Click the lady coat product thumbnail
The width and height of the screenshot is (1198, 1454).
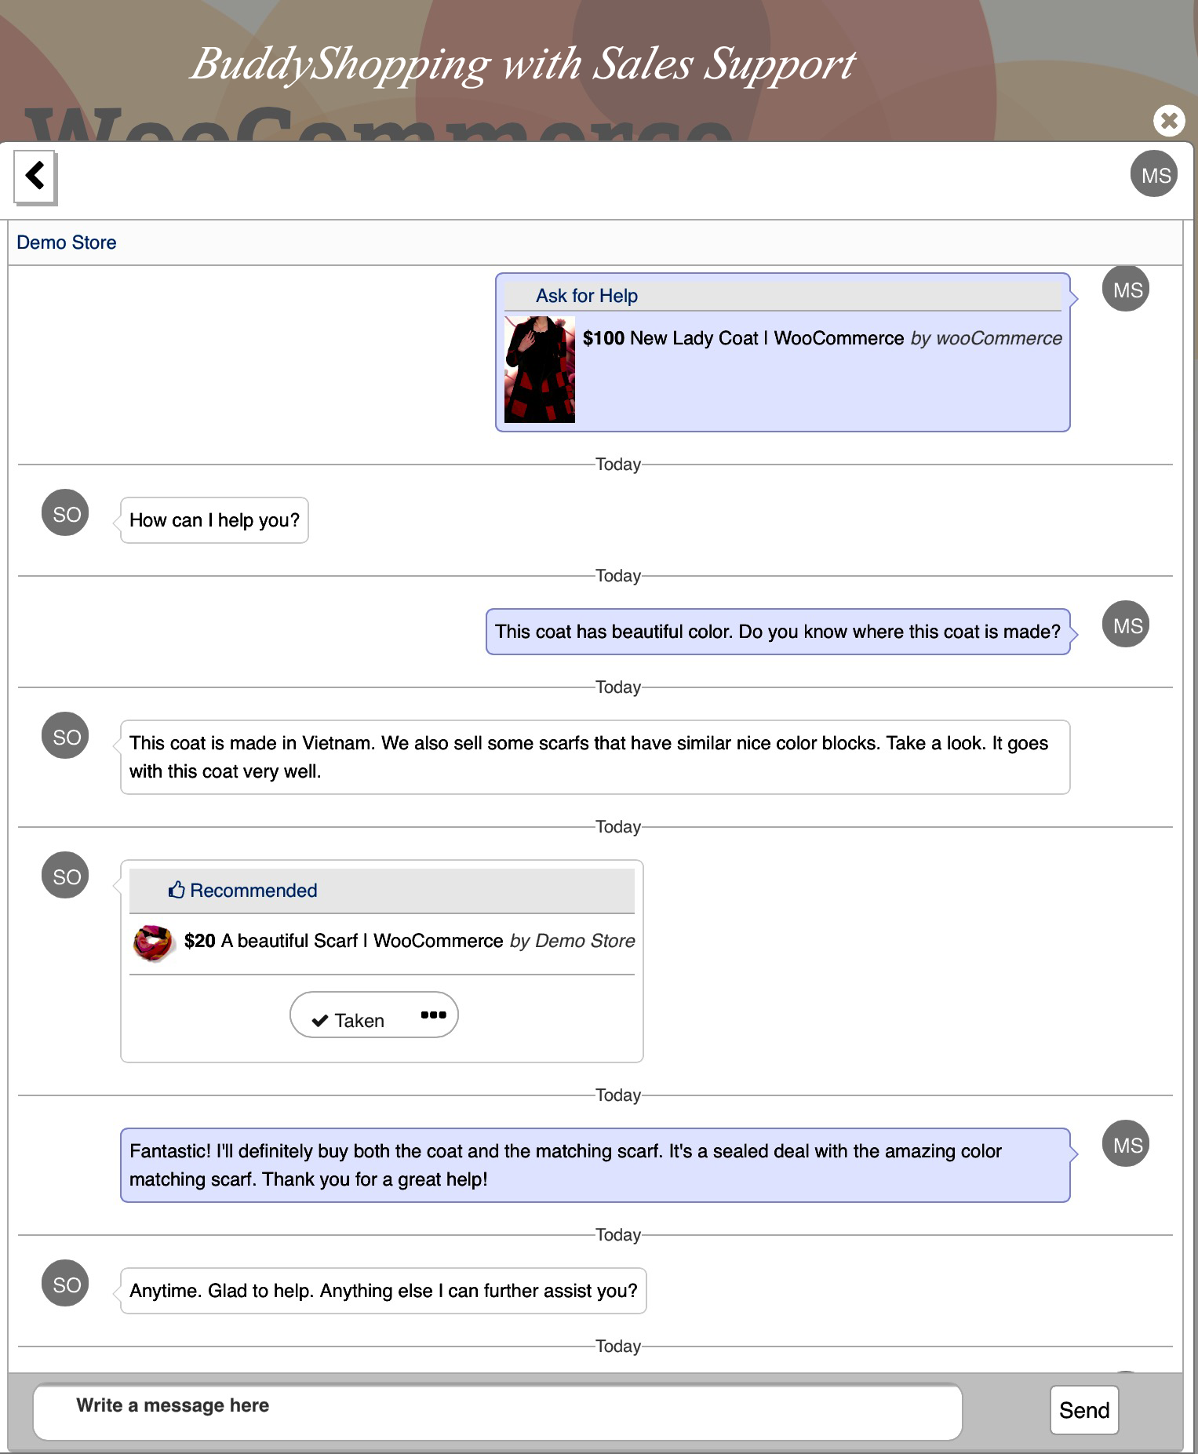click(x=539, y=370)
